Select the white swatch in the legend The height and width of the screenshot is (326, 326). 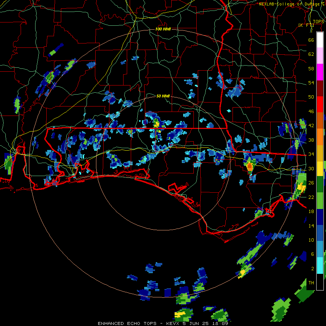[320, 40]
